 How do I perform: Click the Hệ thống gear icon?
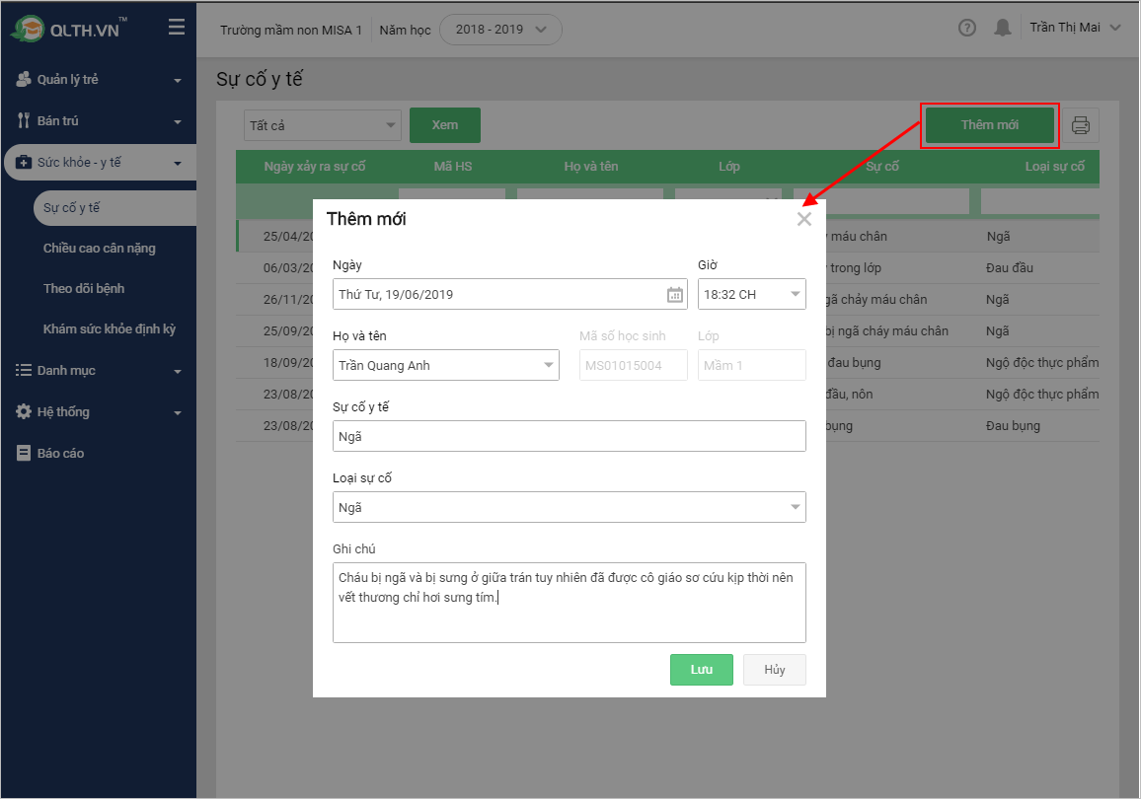click(24, 411)
